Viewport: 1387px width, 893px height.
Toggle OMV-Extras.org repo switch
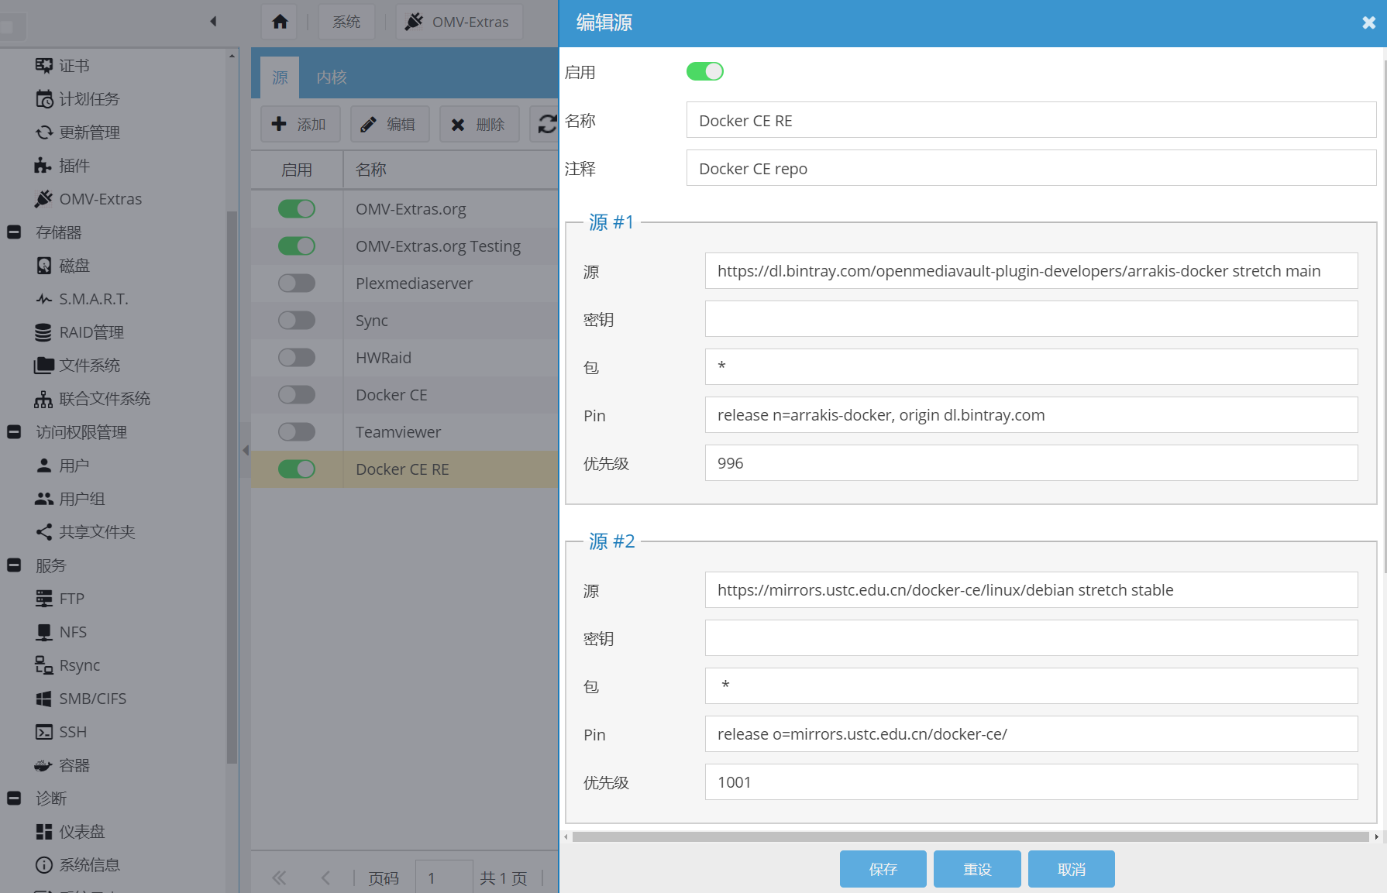[x=297, y=209]
